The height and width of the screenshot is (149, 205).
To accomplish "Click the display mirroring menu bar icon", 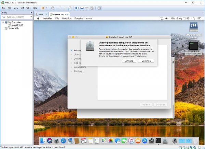I will [x=162, y=18].
